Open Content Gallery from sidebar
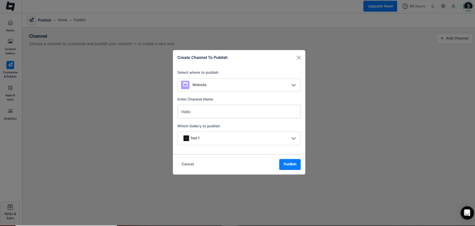This screenshot has height=226, width=475. pyautogui.click(x=10, y=47)
